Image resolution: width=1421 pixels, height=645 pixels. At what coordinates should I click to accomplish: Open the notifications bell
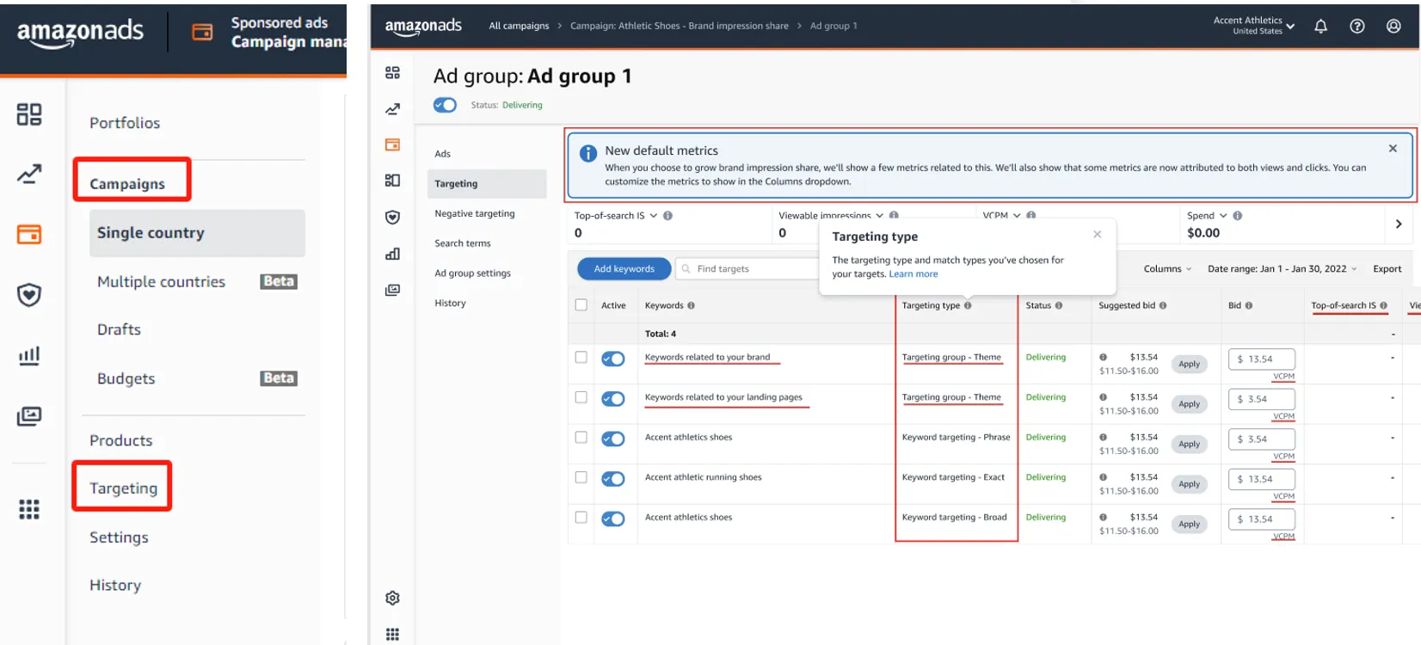click(x=1320, y=27)
